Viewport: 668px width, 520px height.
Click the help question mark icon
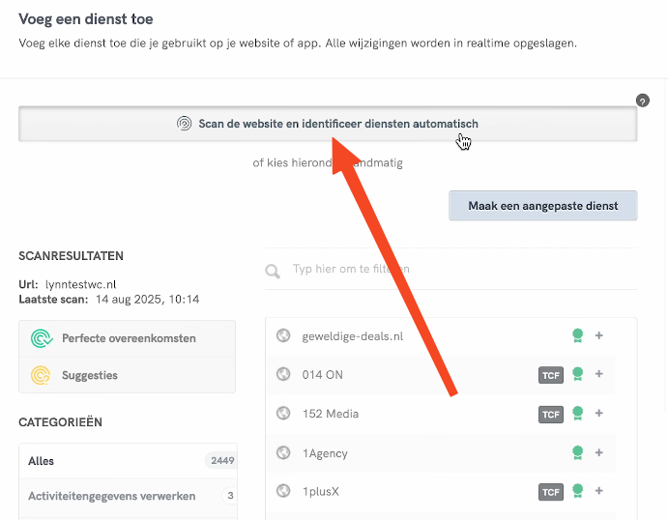[x=643, y=101]
